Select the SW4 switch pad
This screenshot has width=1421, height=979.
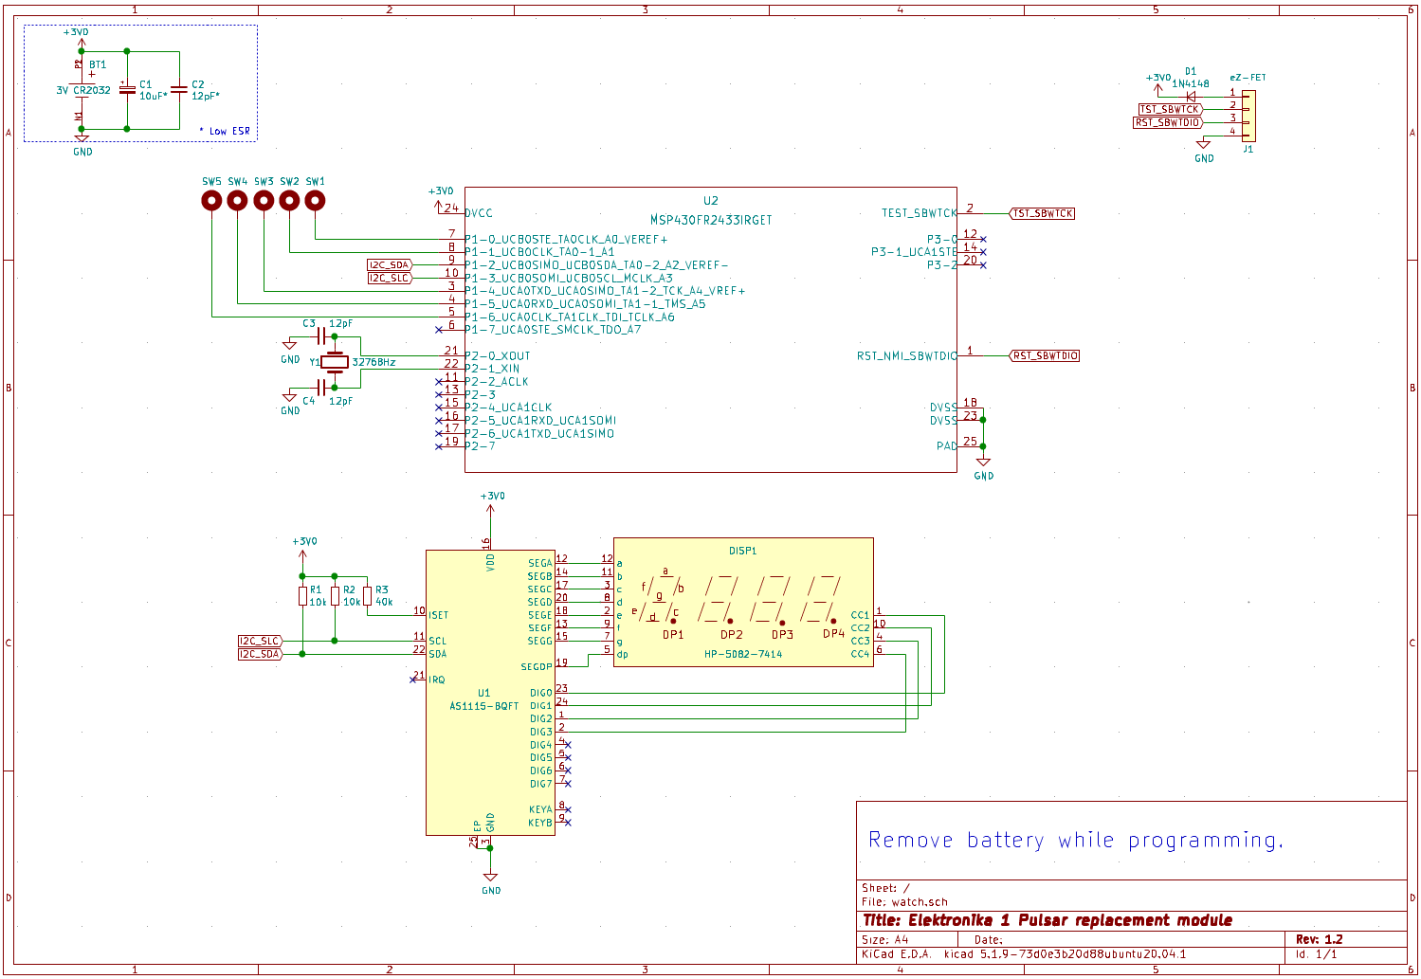[x=237, y=200]
